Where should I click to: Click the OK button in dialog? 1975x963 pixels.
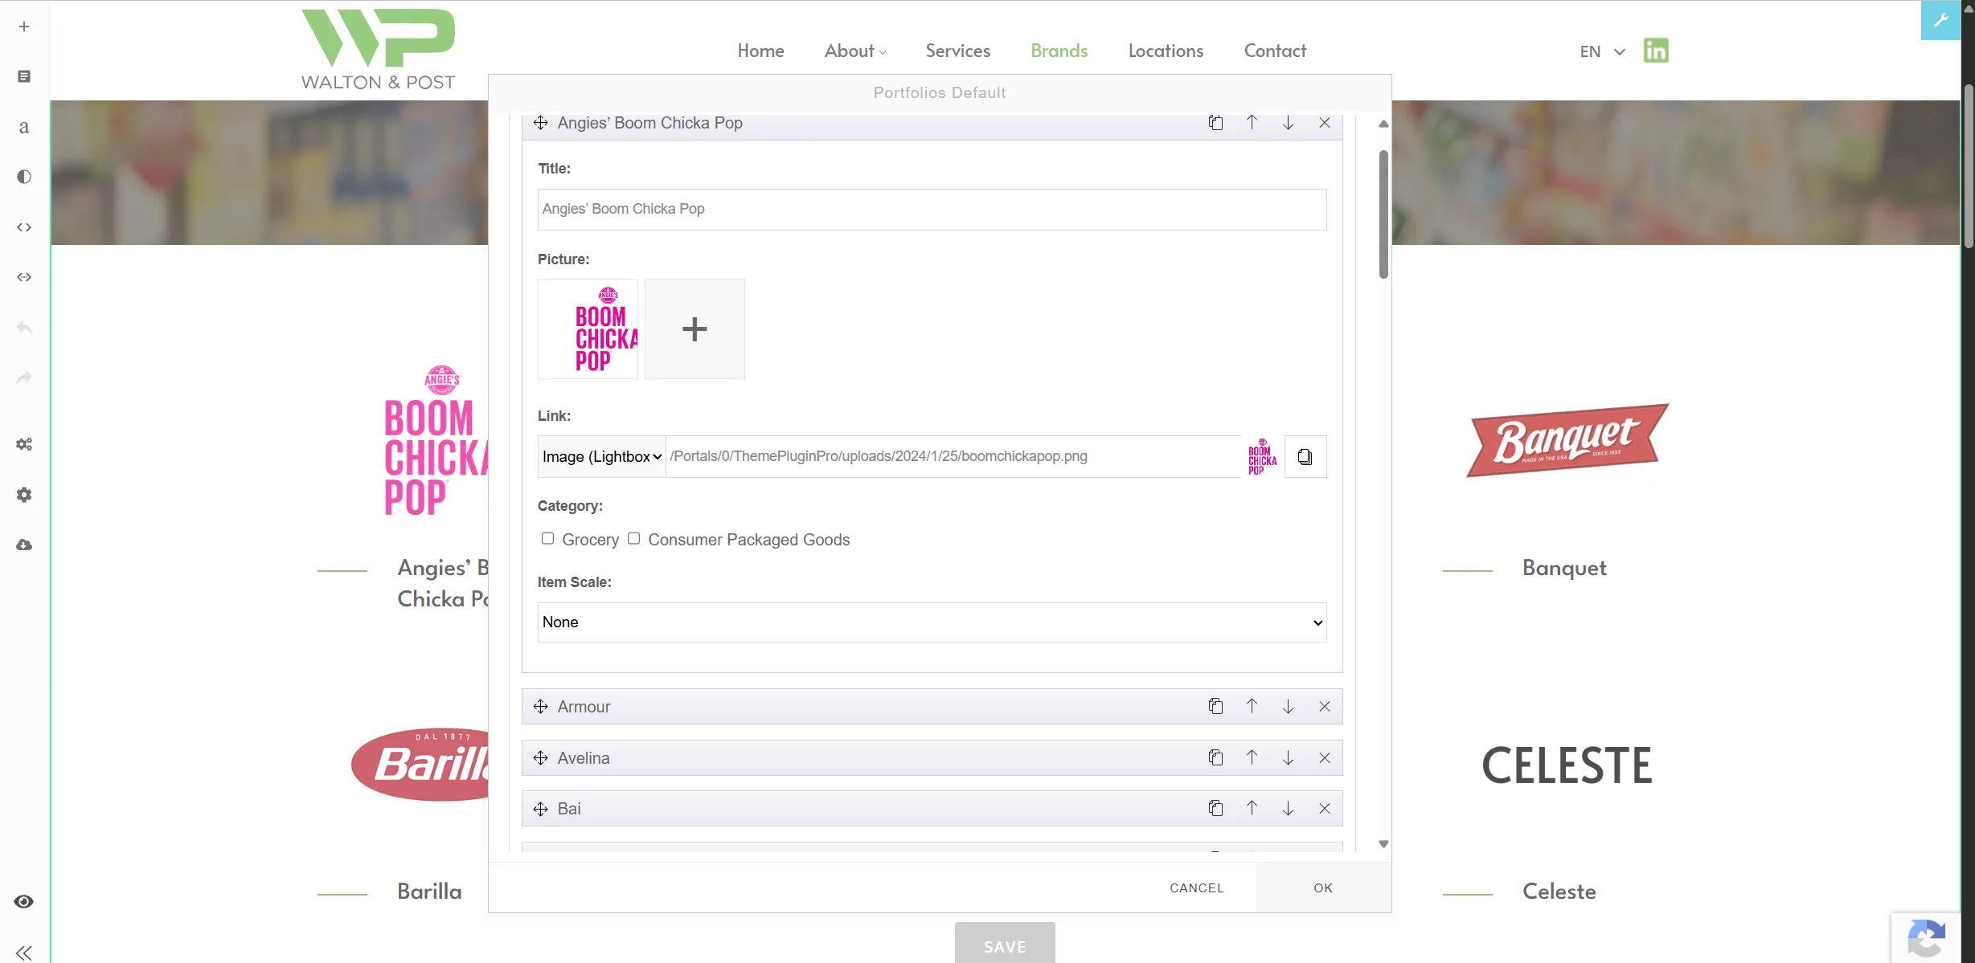[x=1323, y=888]
